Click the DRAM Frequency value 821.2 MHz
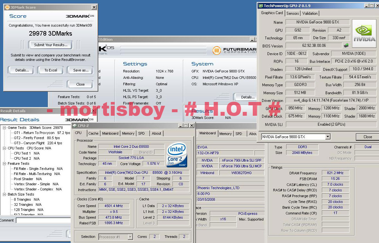The height and width of the screenshot is (243, 379). point(335,173)
